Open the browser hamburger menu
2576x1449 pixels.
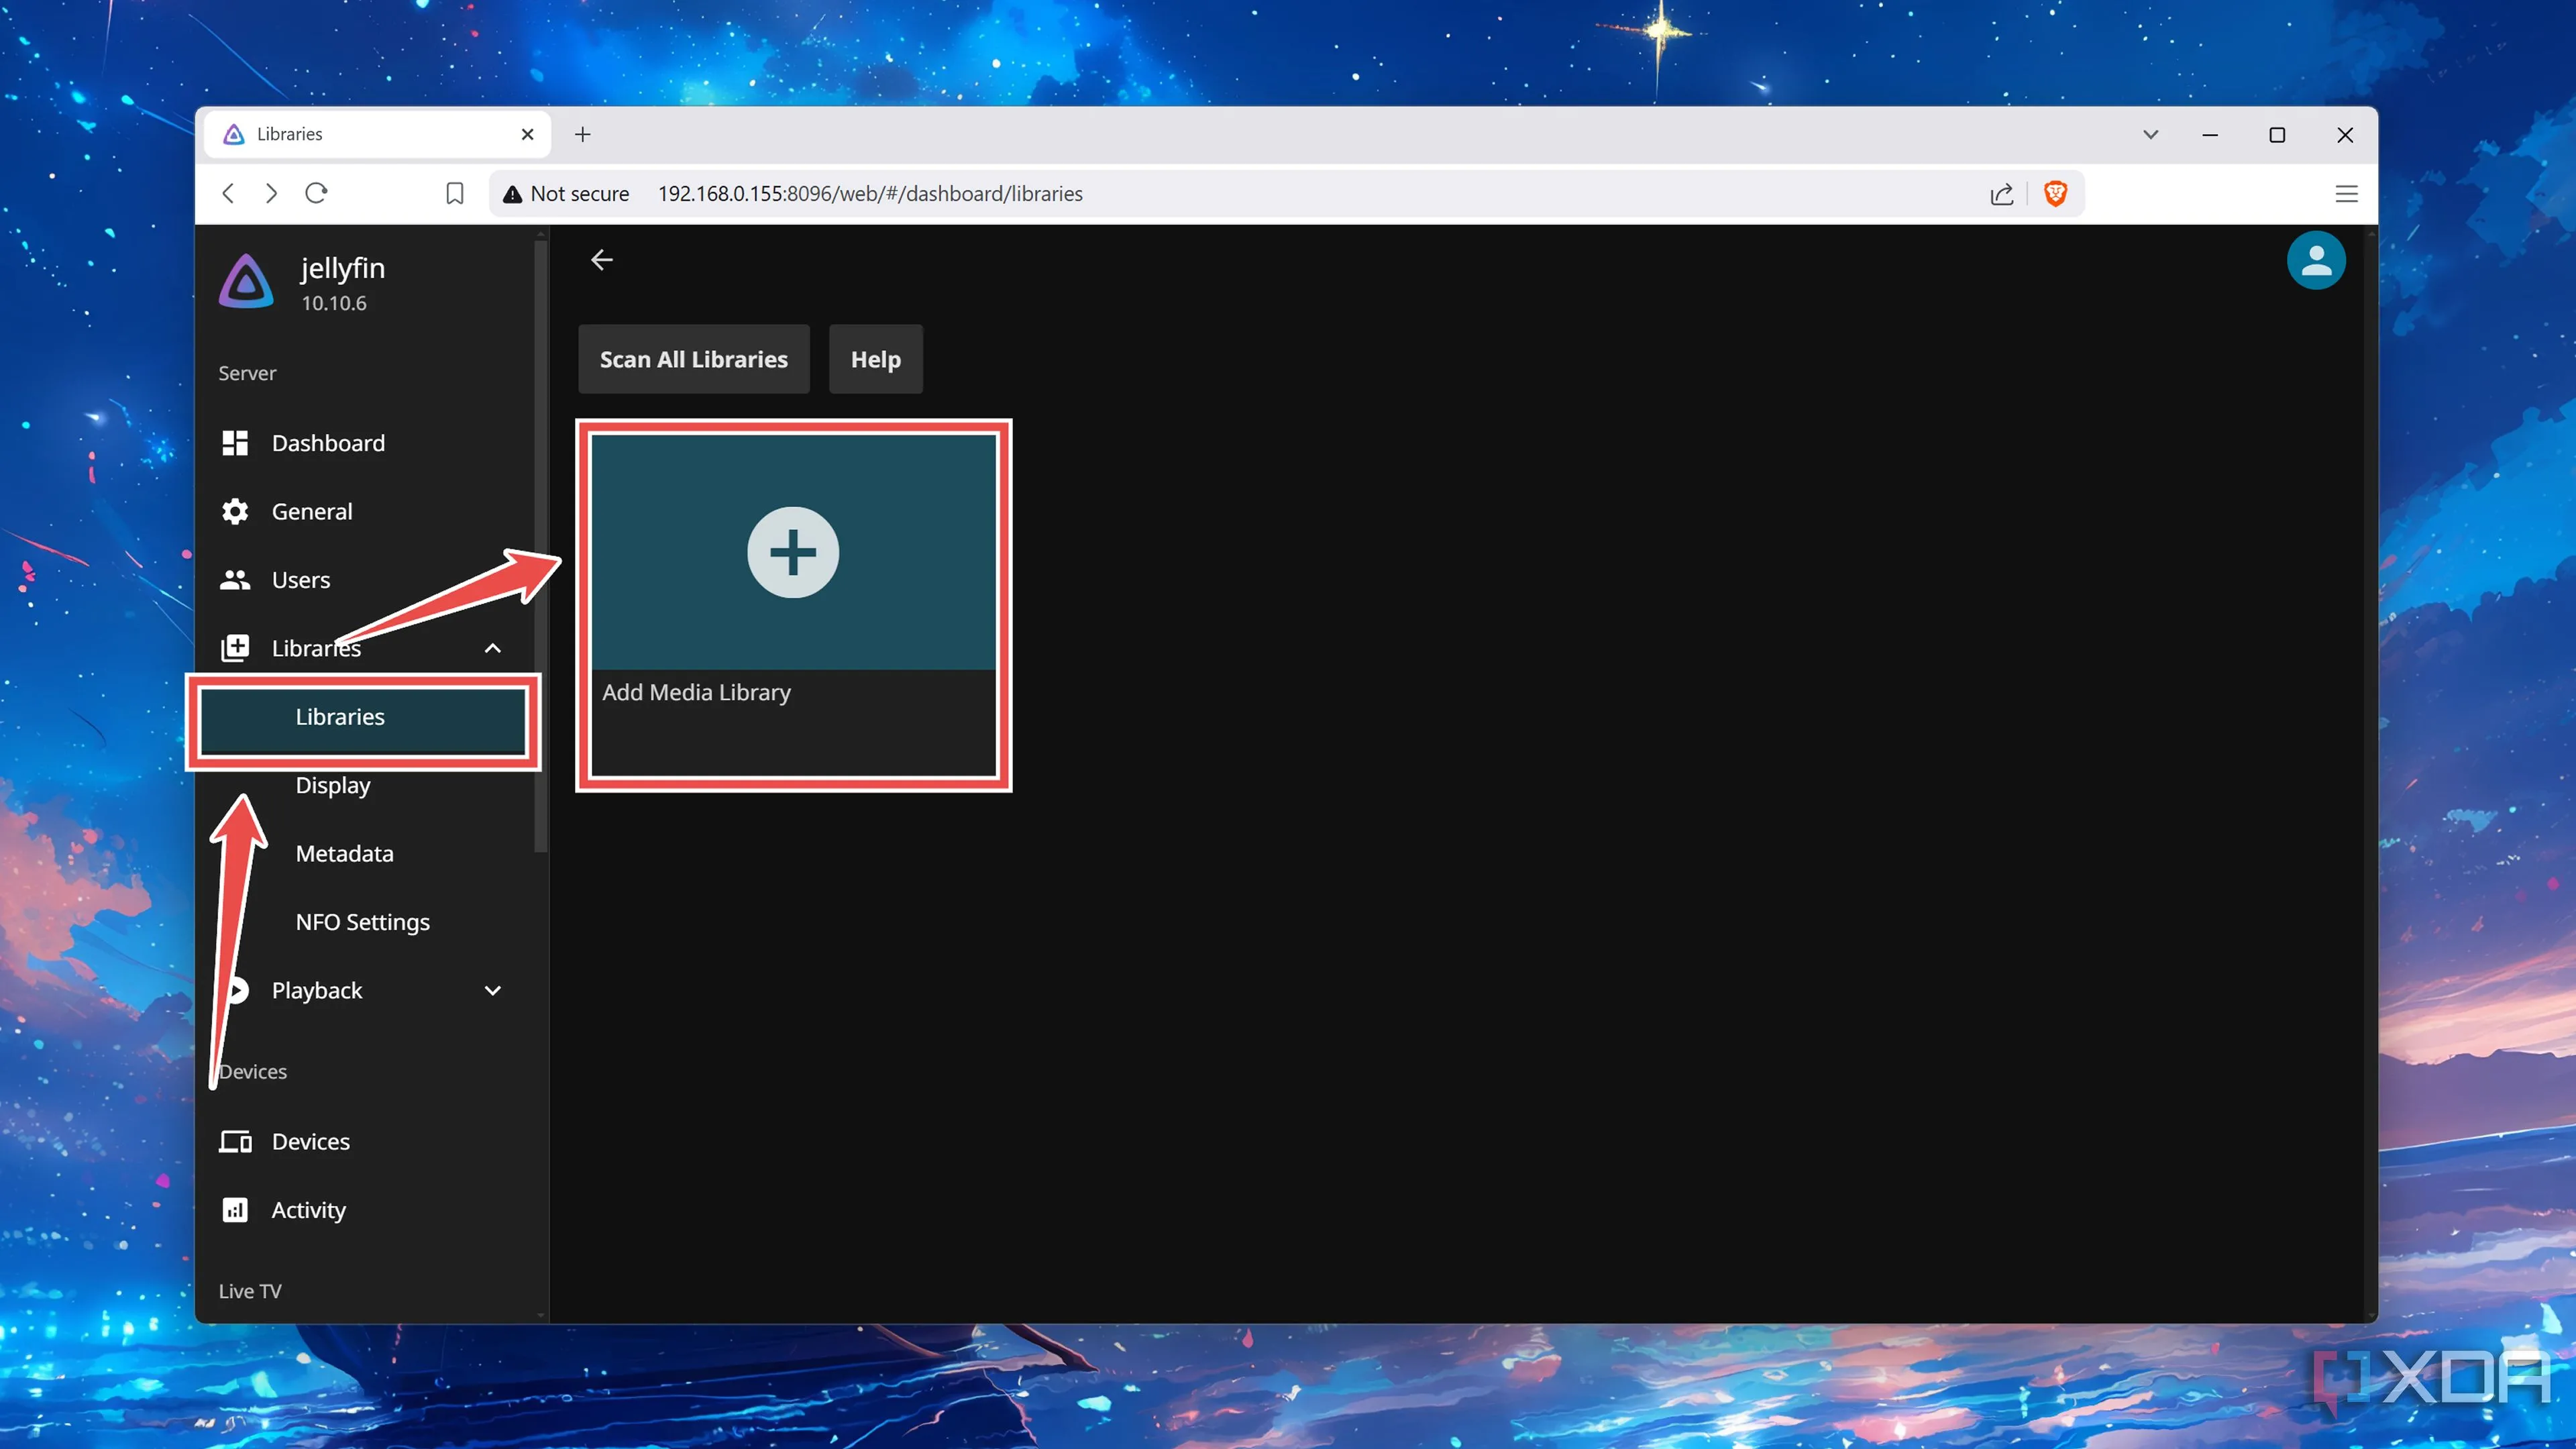pyautogui.click(x=2346, y=194)
